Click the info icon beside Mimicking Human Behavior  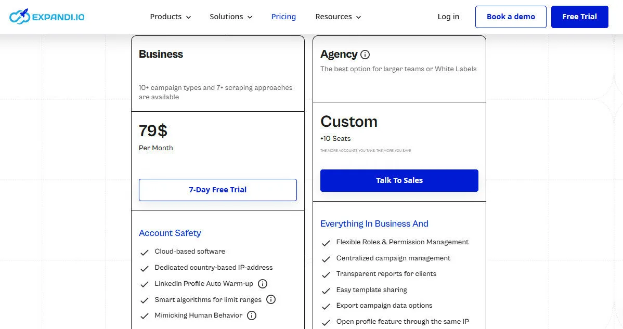(252, 315)
